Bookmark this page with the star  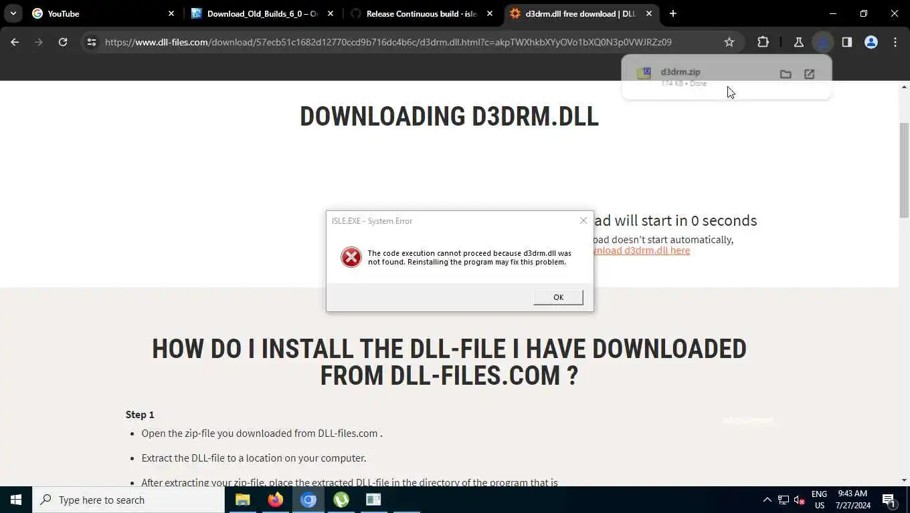729,42
